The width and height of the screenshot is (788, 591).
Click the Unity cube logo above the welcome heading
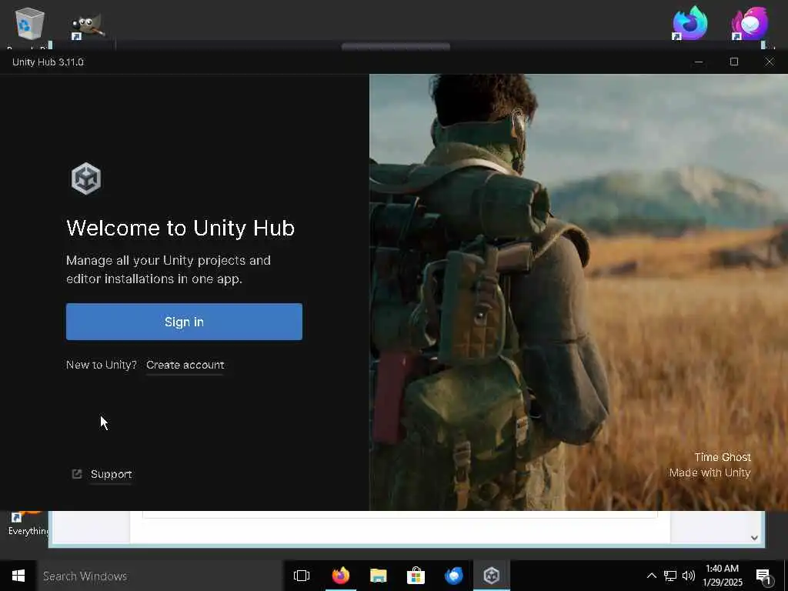coord(86,179)
